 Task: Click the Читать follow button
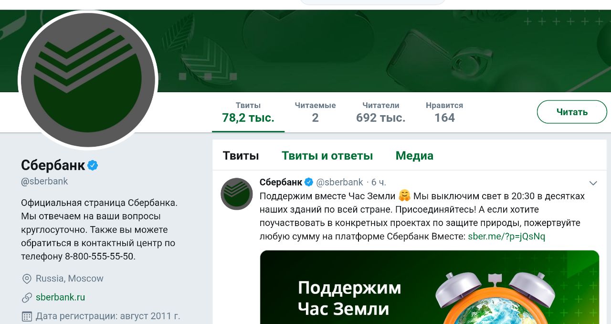pyautogui.click(x=572, y=112)
